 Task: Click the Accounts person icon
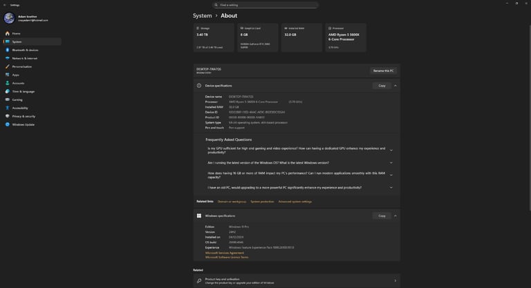tap(8, 84)
